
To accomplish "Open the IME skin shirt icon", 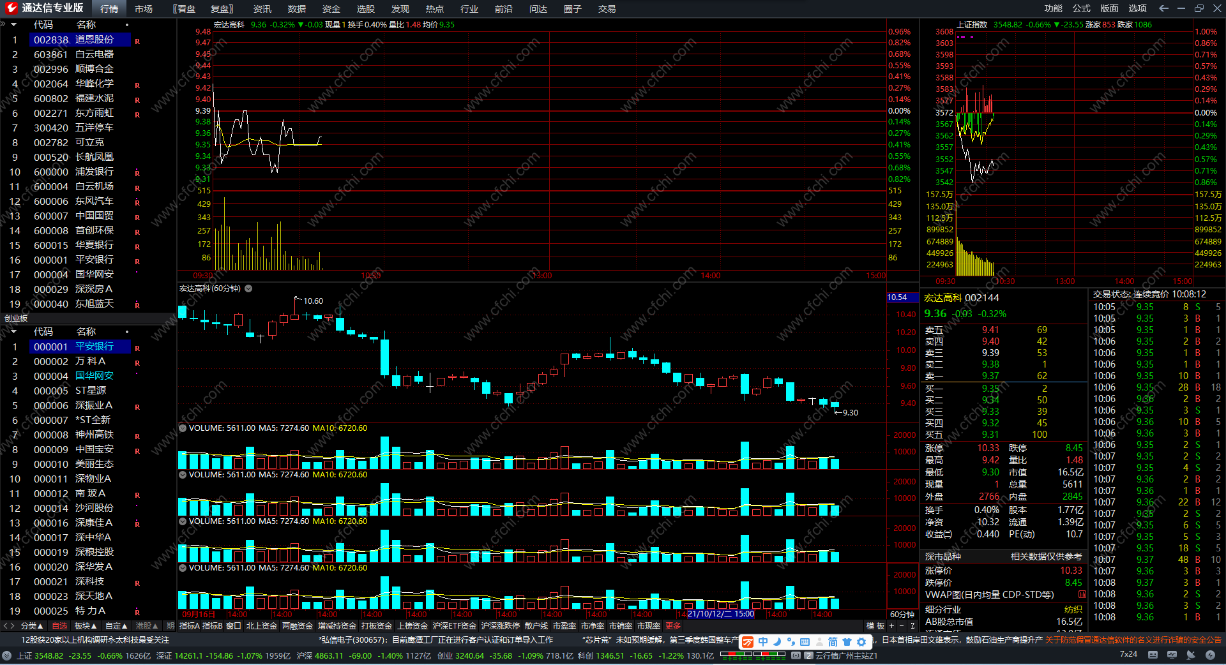I will 847,642.
